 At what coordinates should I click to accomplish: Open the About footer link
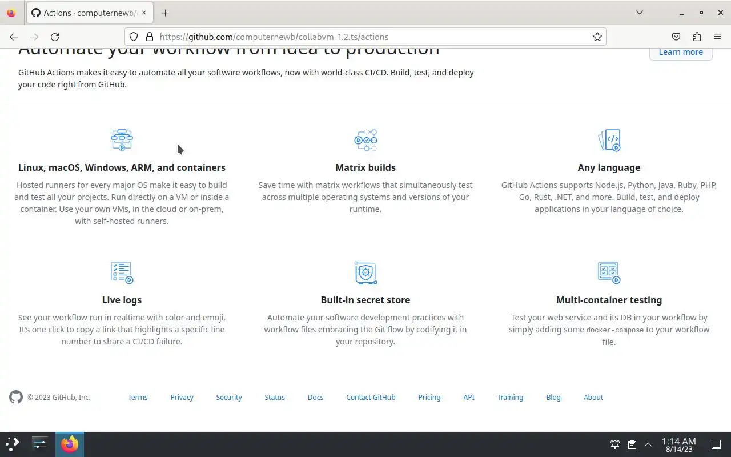(x=593, y=397)
